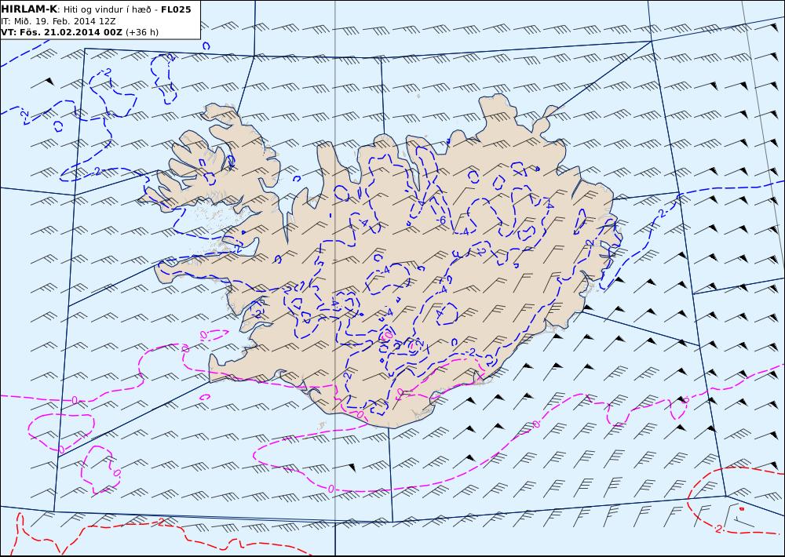This screenshot has height=557, width=785.
Task: Click the text 'Hiti og vindur í hæð'
Action: pyautogui.click(x=107, y=10)
